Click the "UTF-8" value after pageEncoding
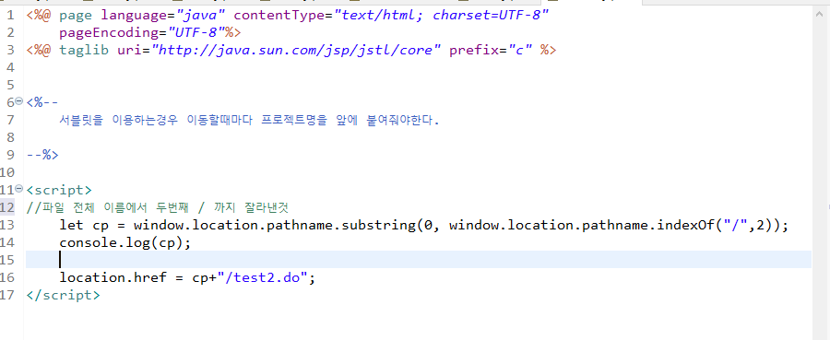The width and height of the screenshot is (830, 340). pyautogui.click(x=196, y=33)
